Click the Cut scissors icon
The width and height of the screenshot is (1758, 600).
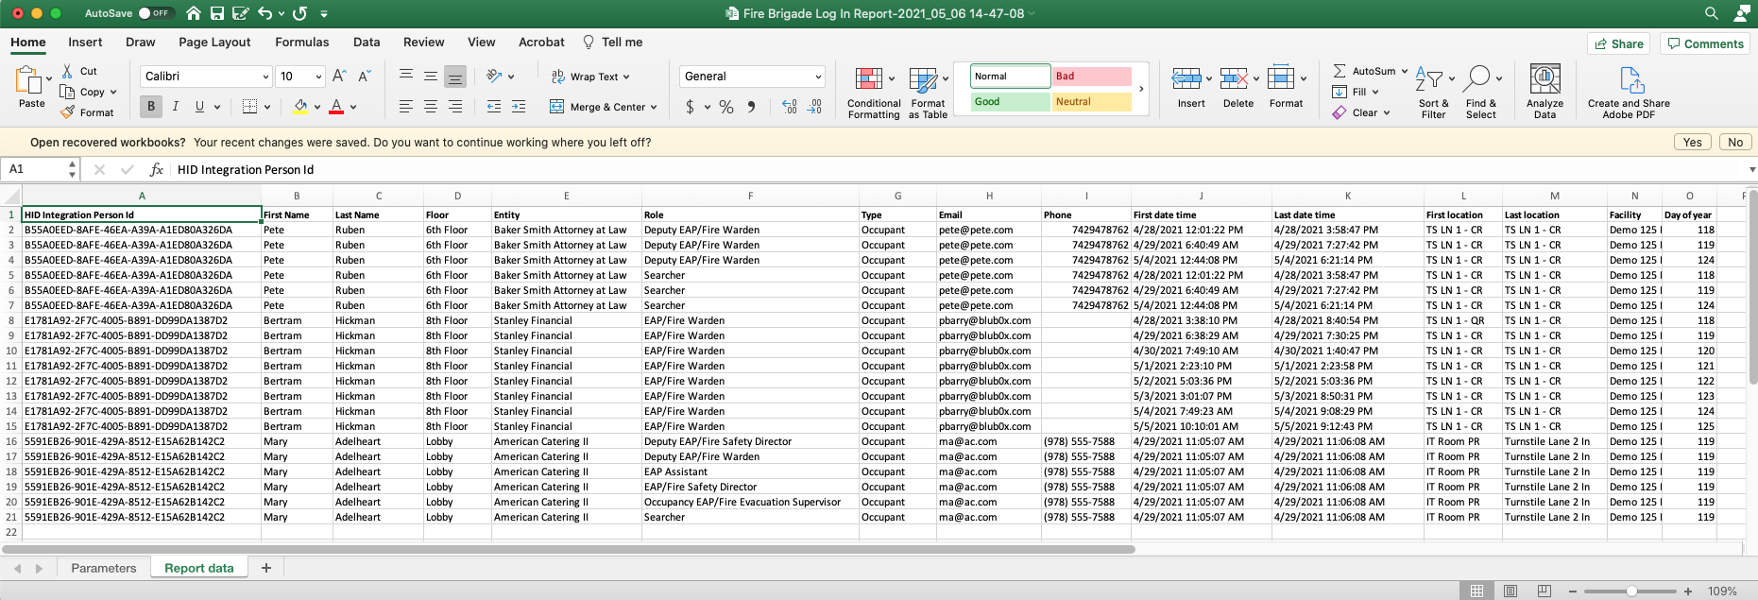pos(67,71)
